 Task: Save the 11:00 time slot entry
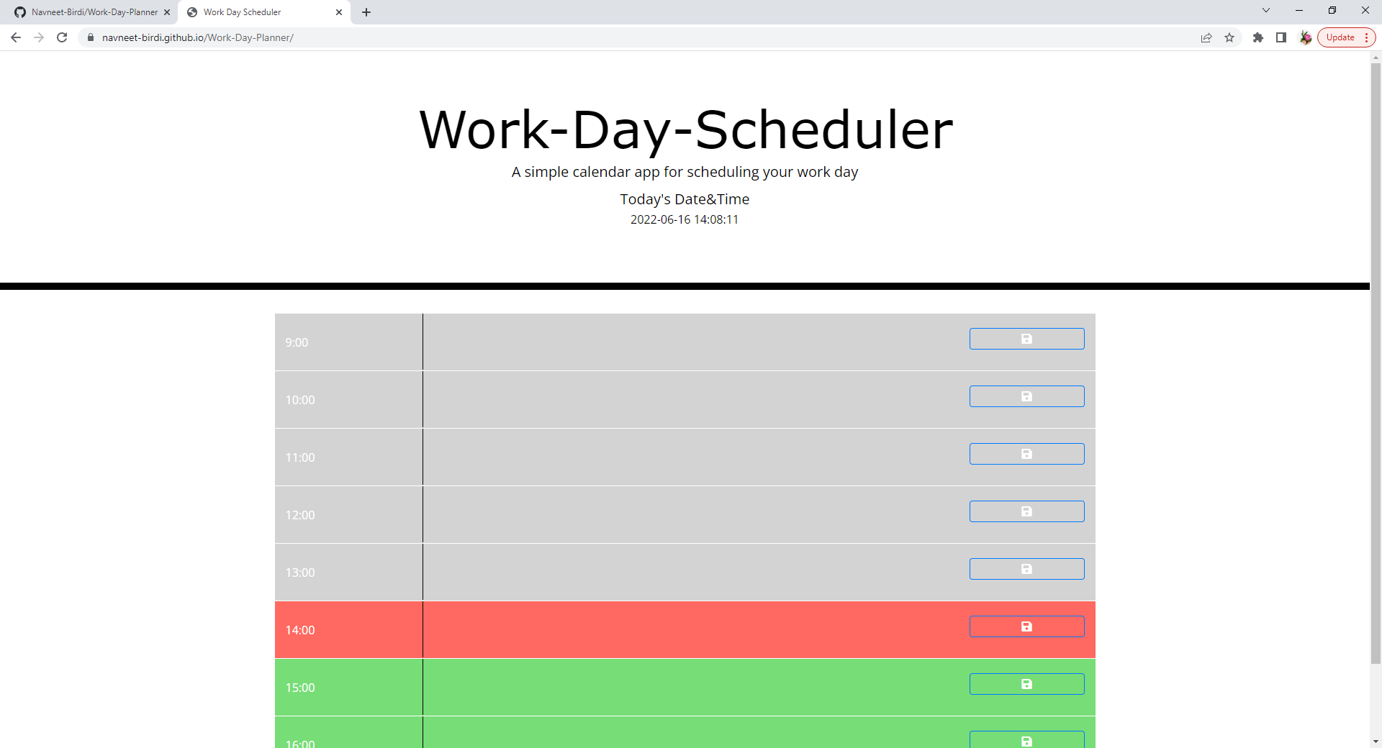coord(1026,453)
